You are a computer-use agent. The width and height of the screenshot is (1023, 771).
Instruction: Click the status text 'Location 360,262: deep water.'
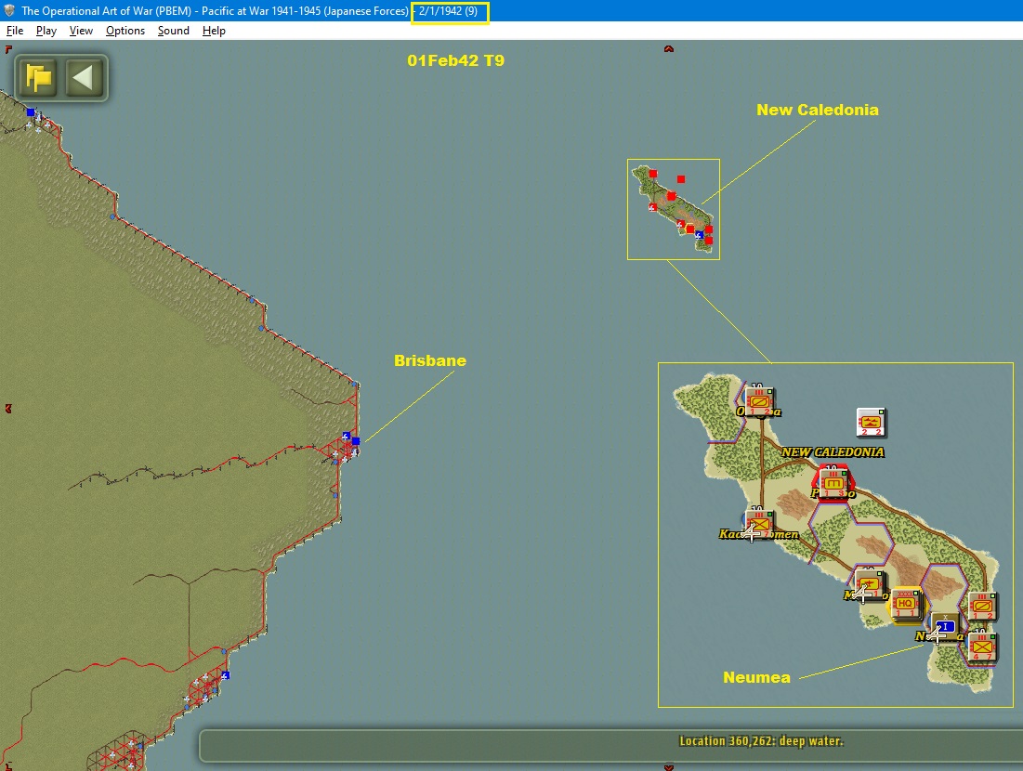761,741
